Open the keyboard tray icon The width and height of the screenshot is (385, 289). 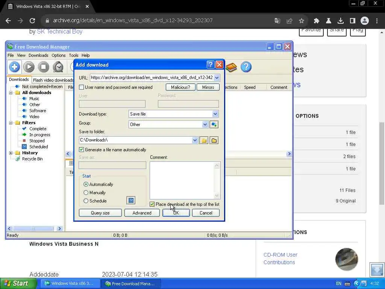point(347,284)
